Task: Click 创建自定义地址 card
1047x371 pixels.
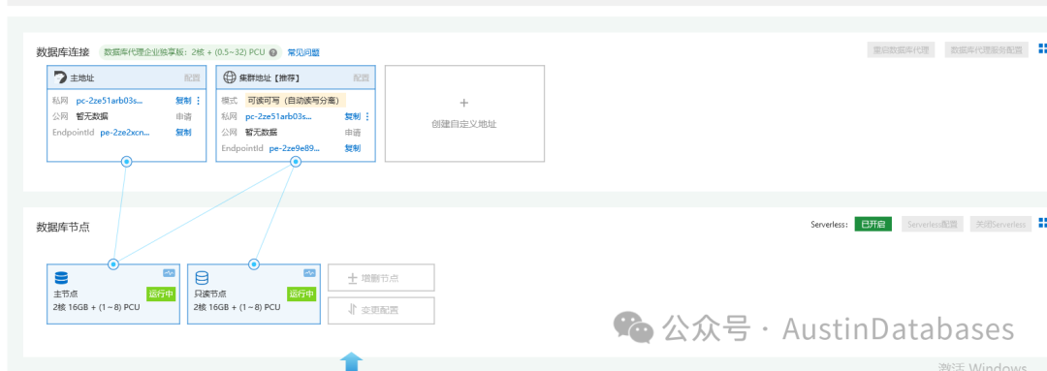Action: pyautogui.click(x=464, y=113)
